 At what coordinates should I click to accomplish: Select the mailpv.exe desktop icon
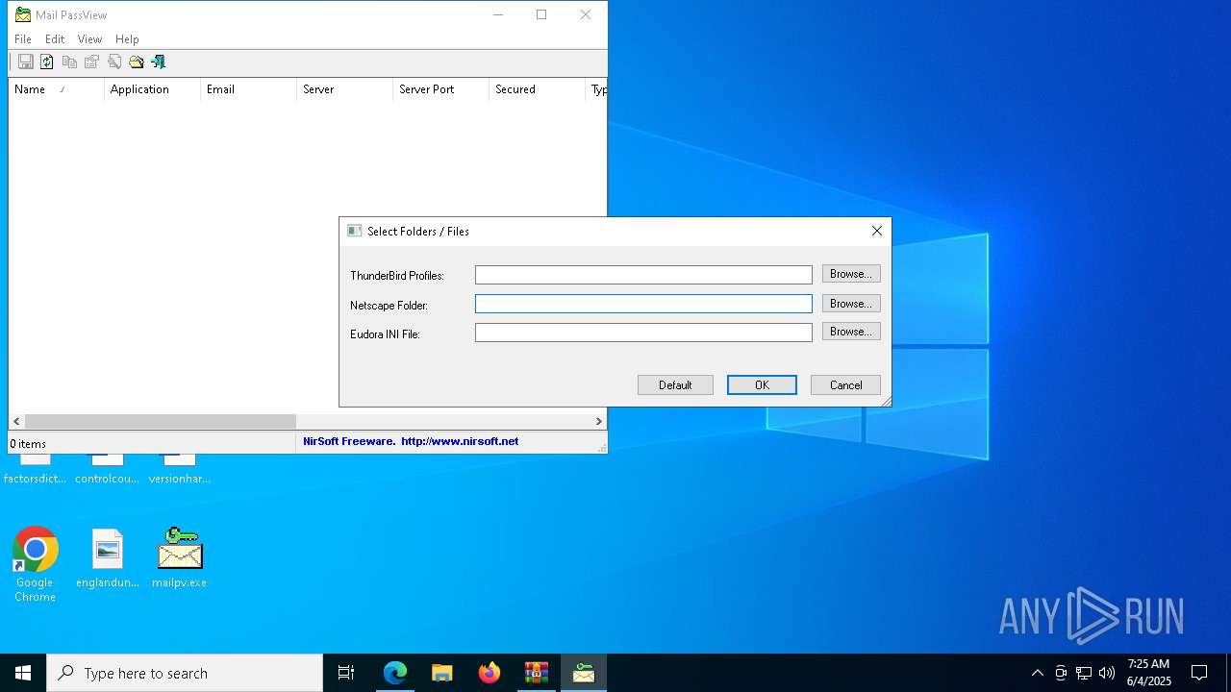180,558
